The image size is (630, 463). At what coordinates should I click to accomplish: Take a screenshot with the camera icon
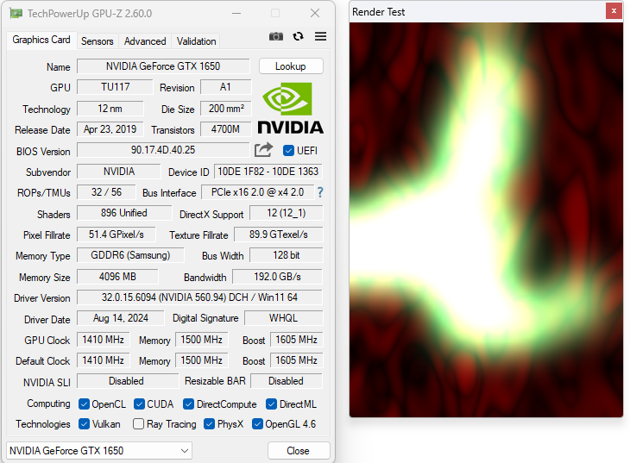tap(275, 36)
